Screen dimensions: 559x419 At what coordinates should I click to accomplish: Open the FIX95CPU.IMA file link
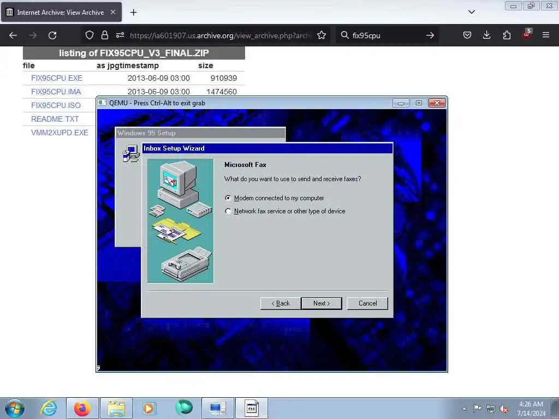coord(56,92)
